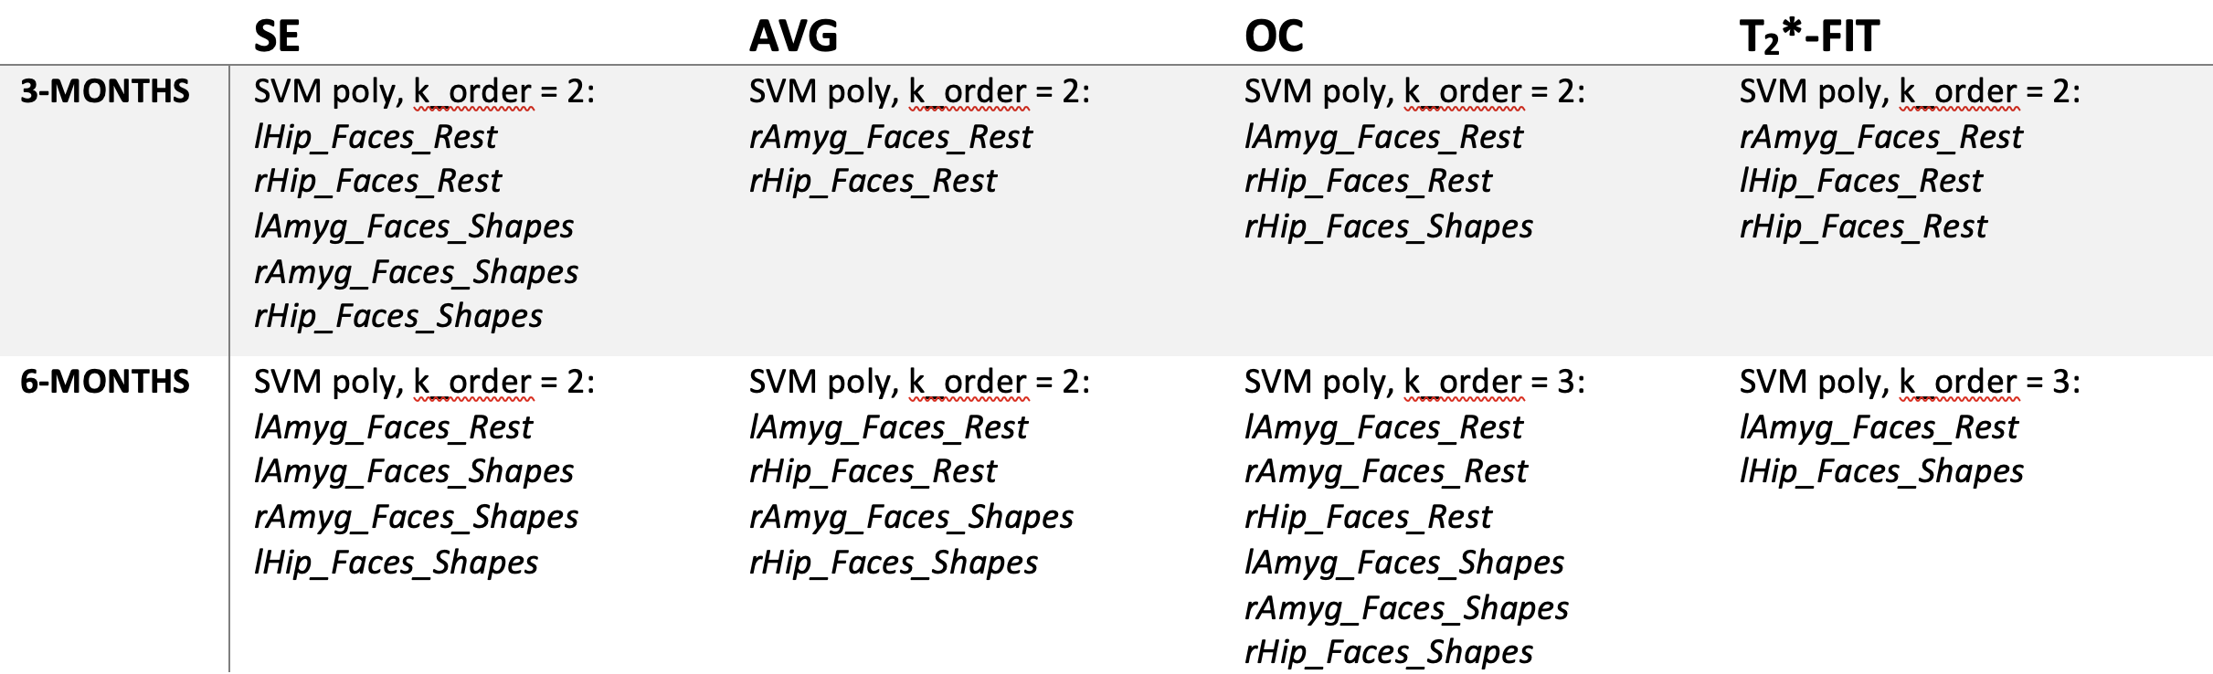Click lAmyg_Faces_Rest in the 3-months OC cell
The height and width of the screenshot is (674, 2213).
(x=1383, y=137)
